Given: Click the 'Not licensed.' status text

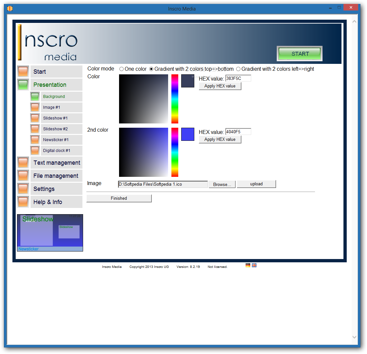Looking at the screenshot, I should [218, 267].
